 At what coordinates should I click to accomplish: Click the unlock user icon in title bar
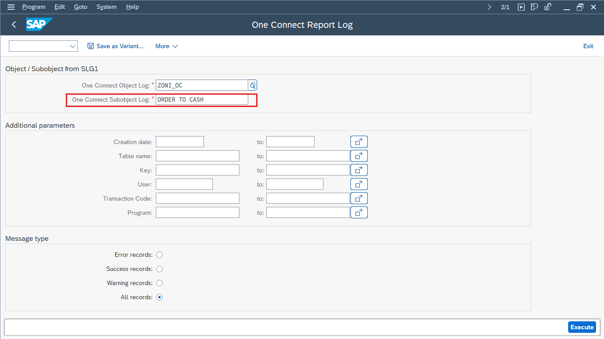click(548, 7)
